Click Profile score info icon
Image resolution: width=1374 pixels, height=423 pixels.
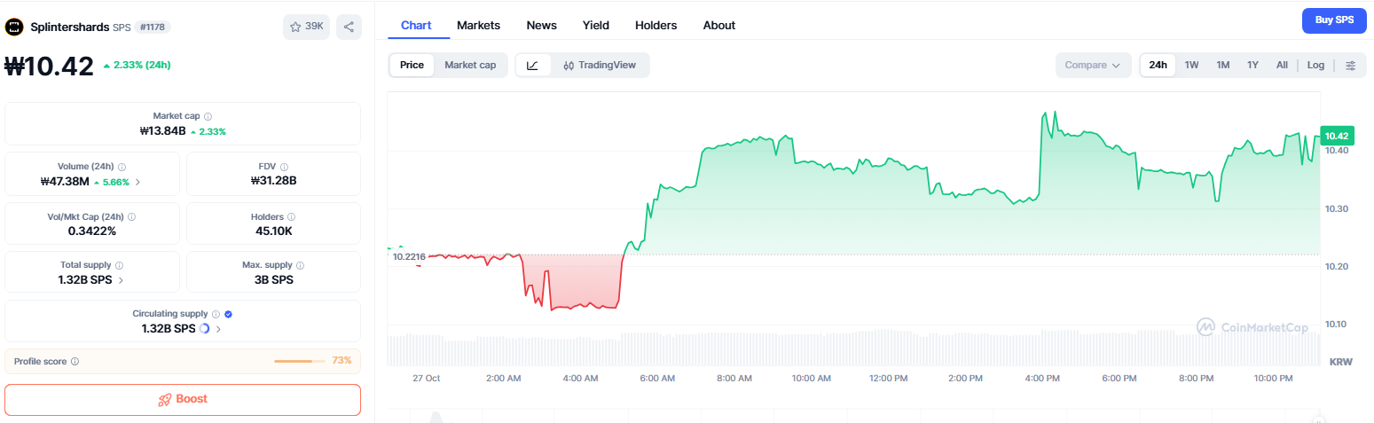coord(75,361)
